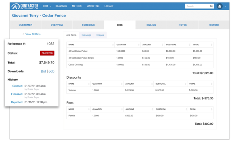This screenshot has height=144, width=231.
Task: Sort line items by Subtotal column arrows
Action: [189, 45]
